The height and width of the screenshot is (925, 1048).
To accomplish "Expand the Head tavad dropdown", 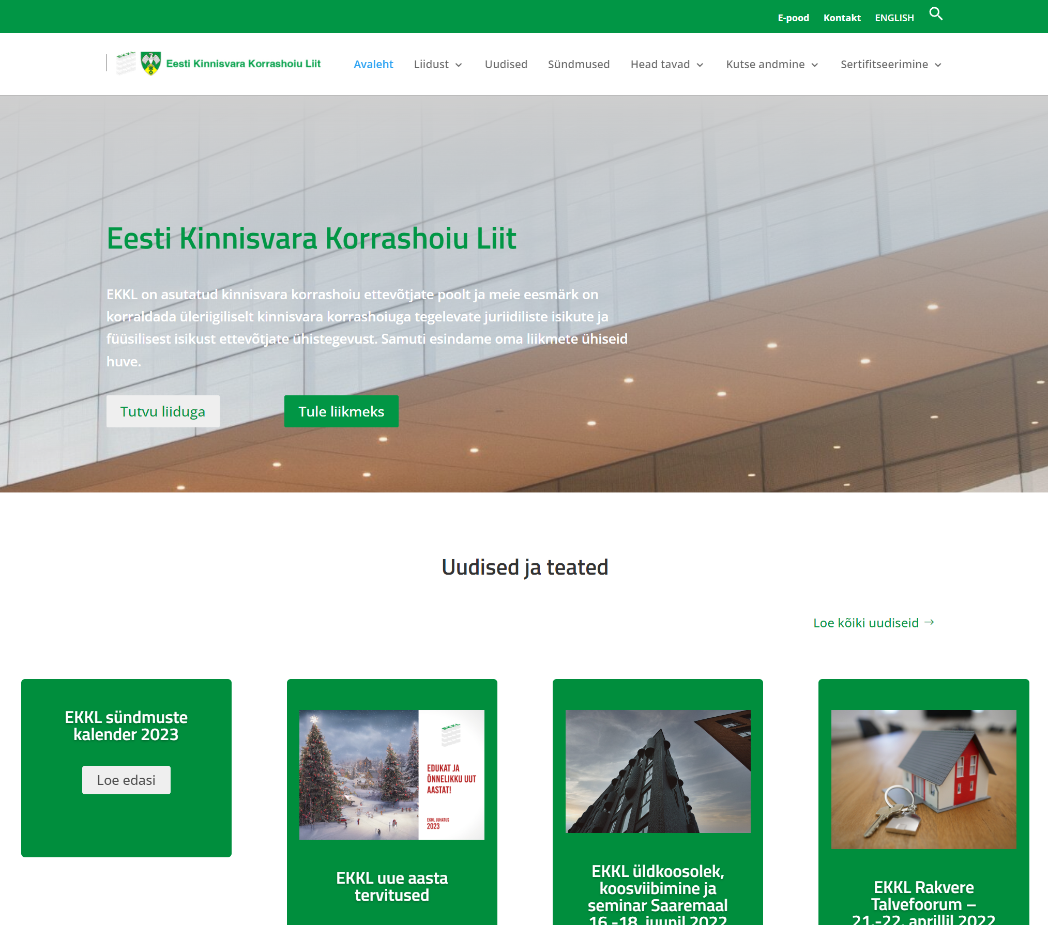I will coord(667,64).
